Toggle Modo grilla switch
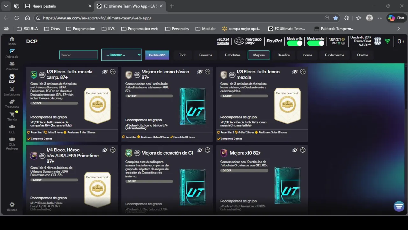The image size is (408, 230). pyautogui.click(x=295, y=43)
